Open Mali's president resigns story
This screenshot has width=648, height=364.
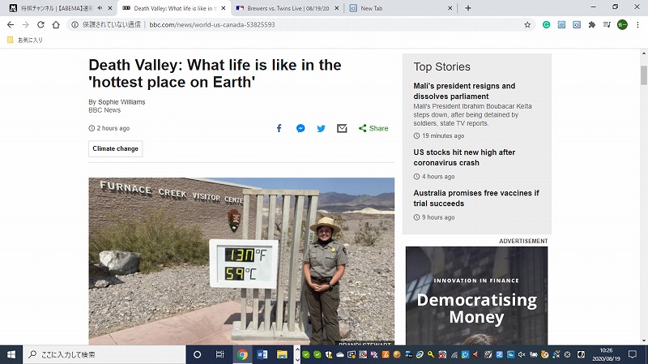point(464,91)
